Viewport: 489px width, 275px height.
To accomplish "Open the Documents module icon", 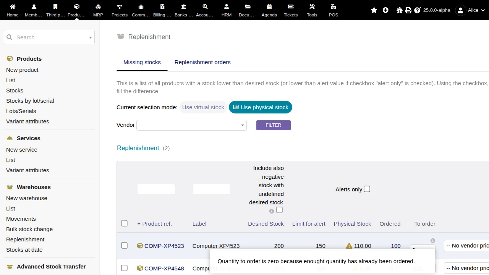I will pos(248,6).
